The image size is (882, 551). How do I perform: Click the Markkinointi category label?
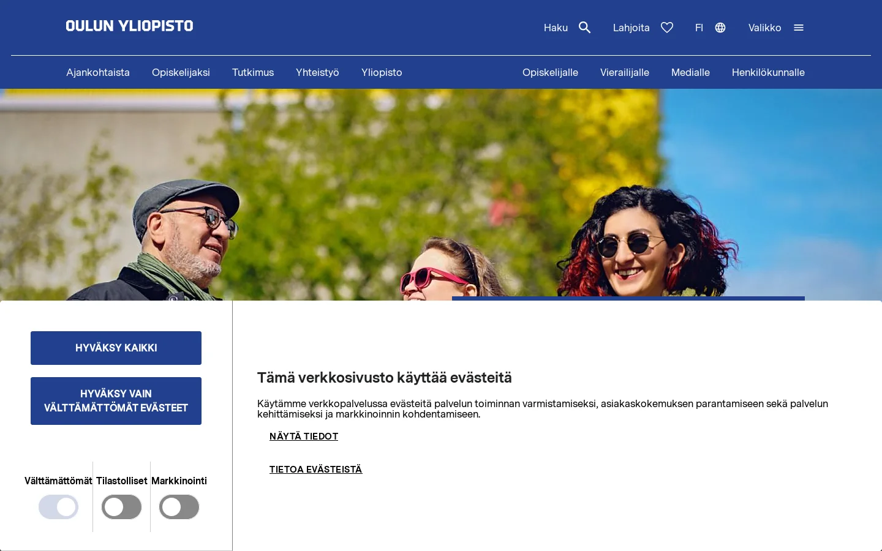tap(179, 481)
